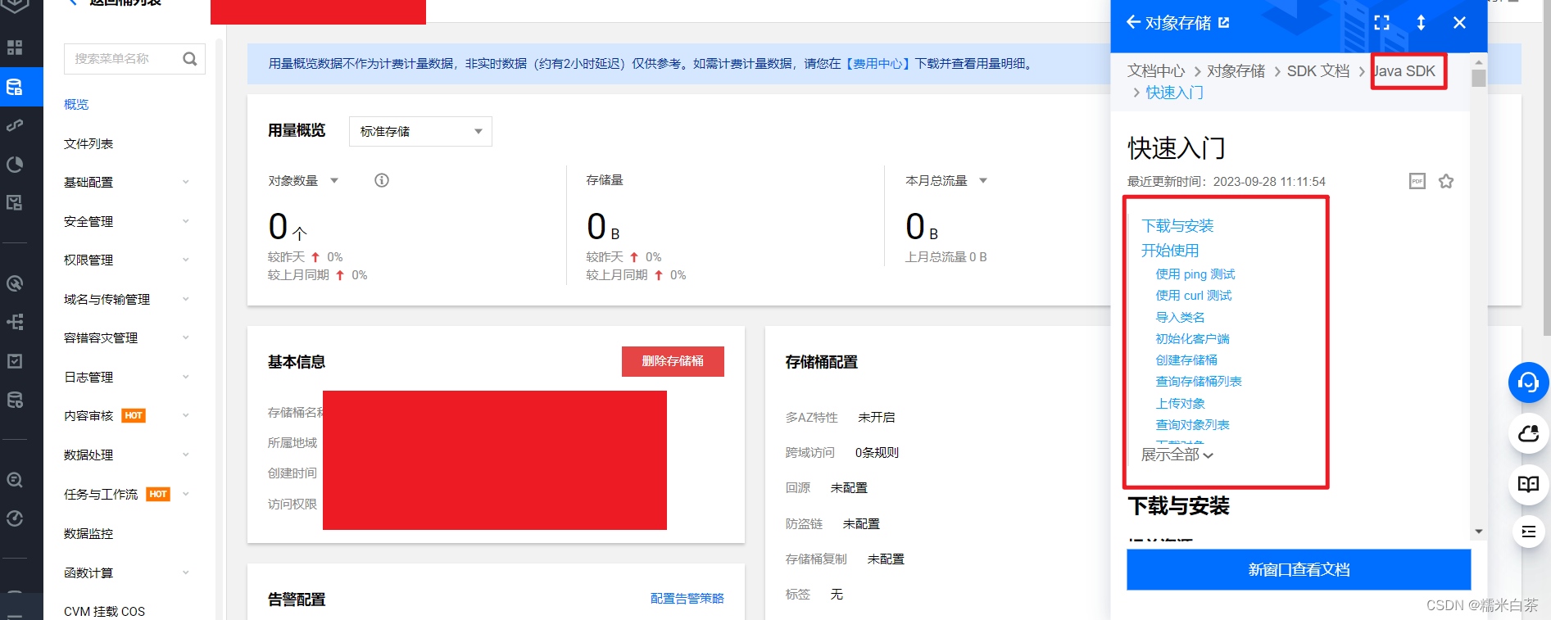Open the 本月总流量 dropdown arrow
This screenshot has width=1551, height=620.
pyautogui.click(x=983, y=180)
